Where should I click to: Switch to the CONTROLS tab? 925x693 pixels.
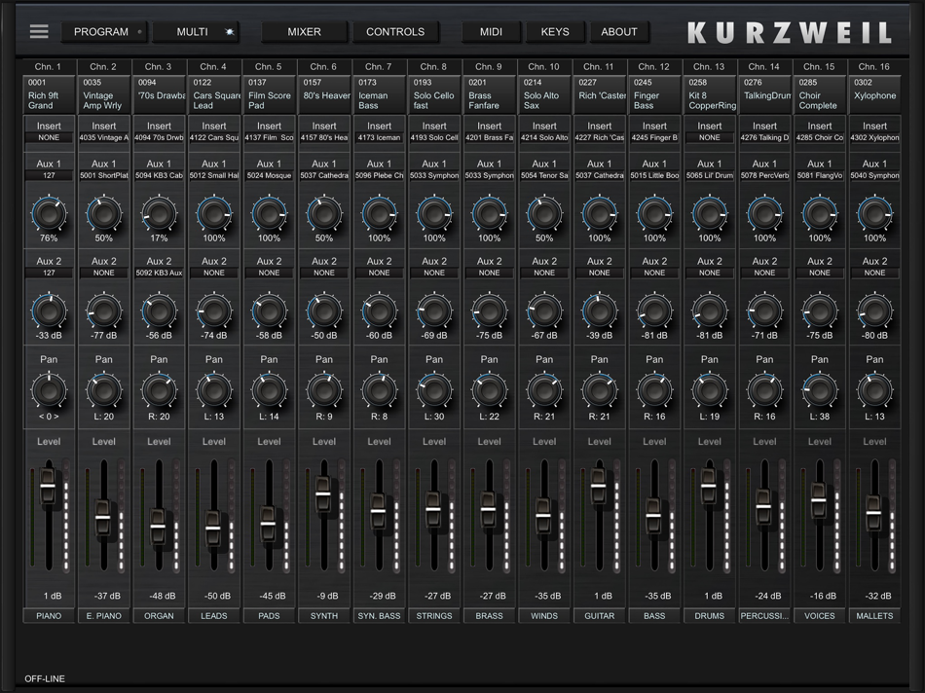(x=394, y=32)
